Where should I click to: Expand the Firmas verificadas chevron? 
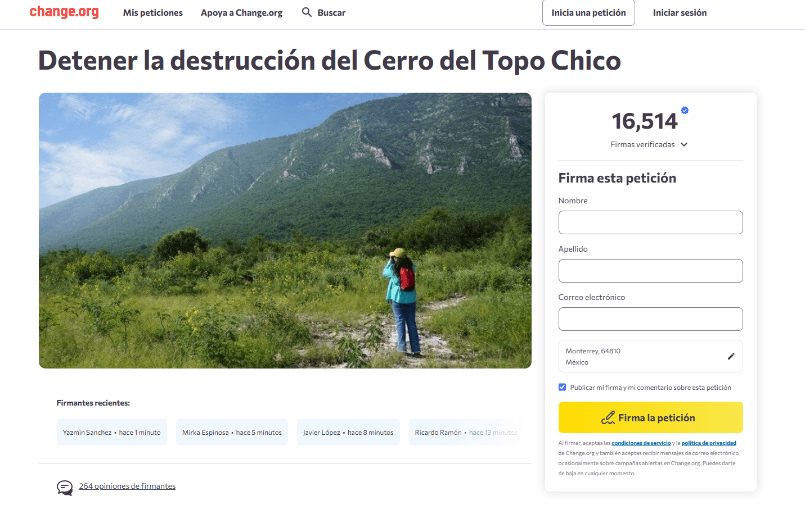(684, 144)
